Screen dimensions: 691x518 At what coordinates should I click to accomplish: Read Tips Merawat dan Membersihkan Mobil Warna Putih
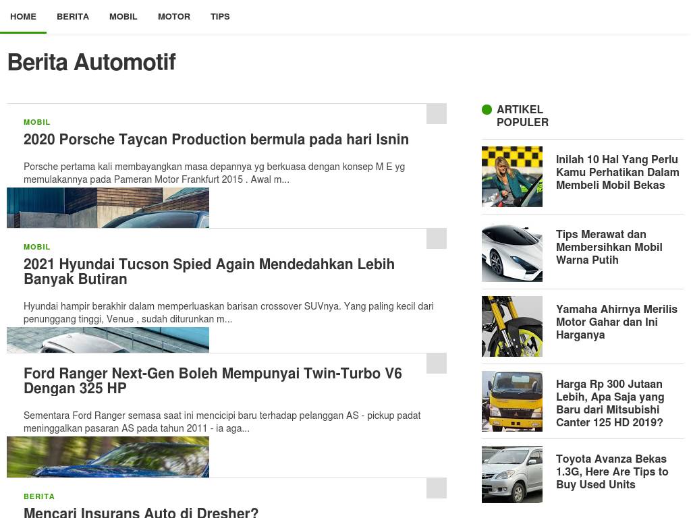pos(609,247)
